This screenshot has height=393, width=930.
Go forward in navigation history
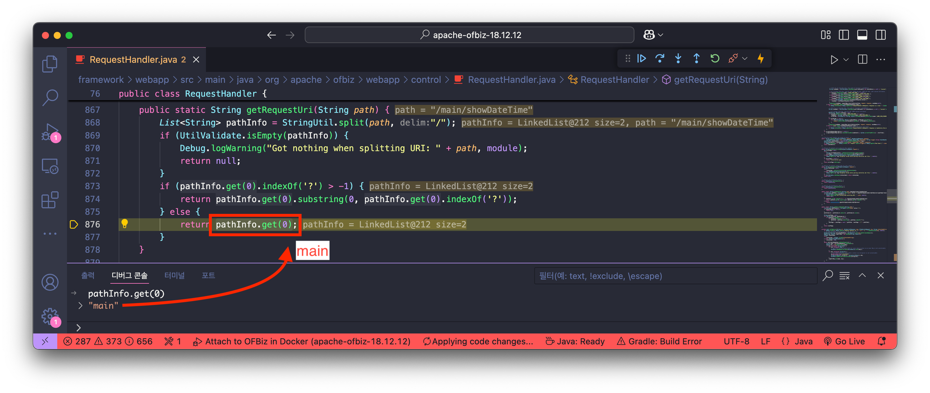[290, 35]
